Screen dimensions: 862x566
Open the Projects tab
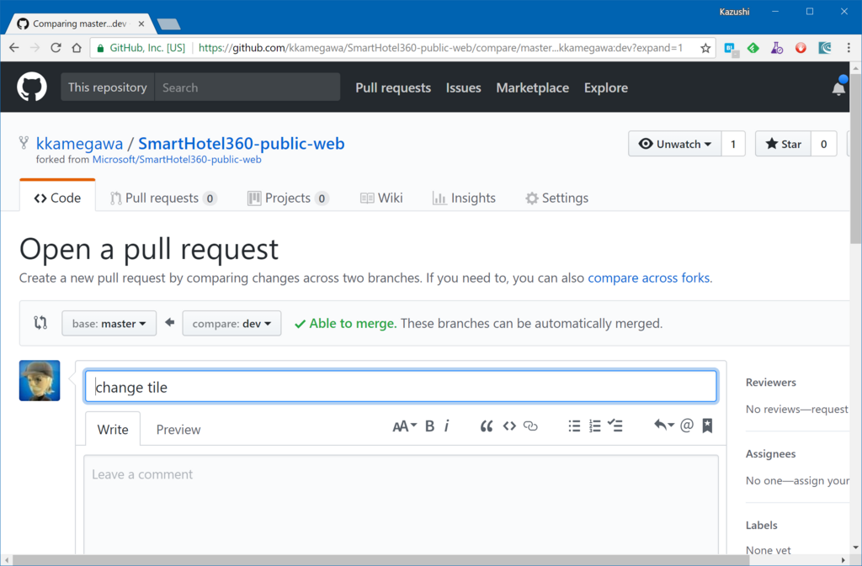[288, 198]
